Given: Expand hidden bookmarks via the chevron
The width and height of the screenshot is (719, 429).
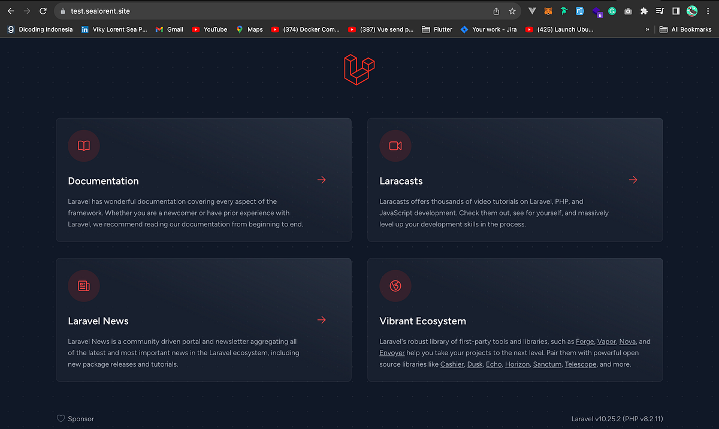Looking at the screenshot, I should [x=649, y=29].
